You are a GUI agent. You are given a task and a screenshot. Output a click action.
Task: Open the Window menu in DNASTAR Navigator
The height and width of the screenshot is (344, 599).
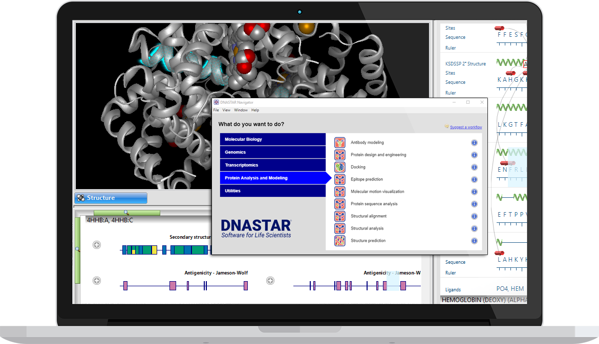241,110
